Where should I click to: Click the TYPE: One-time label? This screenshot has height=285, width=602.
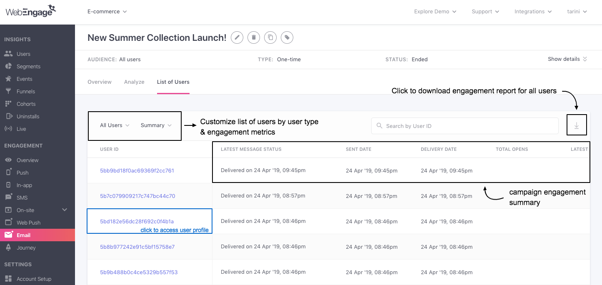(279, 60)
